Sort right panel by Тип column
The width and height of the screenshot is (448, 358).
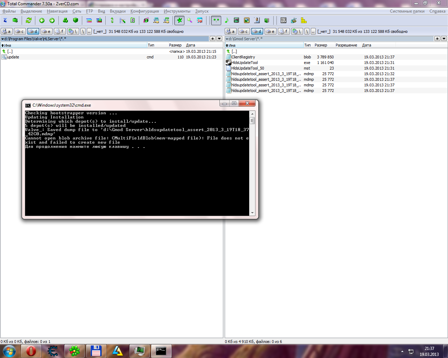coord(308,45)
